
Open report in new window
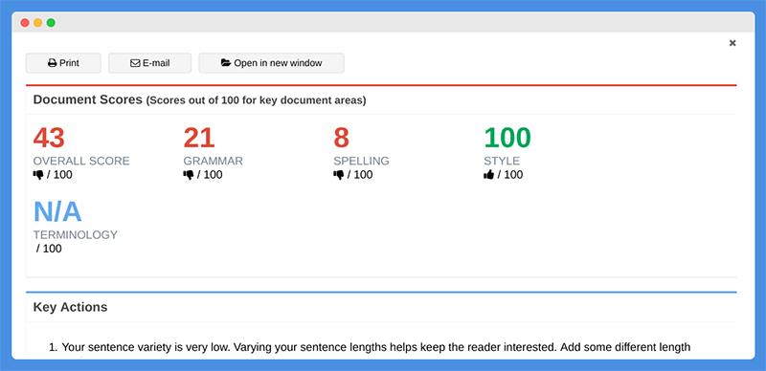[272, 63]
